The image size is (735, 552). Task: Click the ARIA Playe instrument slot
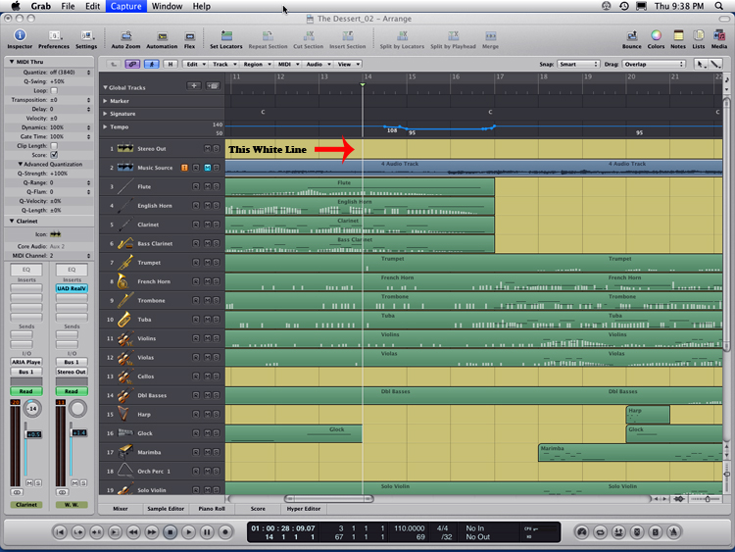(26, 362)
